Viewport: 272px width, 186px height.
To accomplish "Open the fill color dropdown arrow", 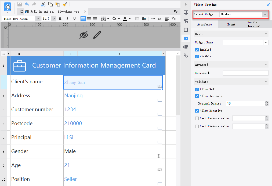I will pos(119,19).
